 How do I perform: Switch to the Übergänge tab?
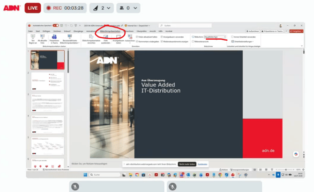[x=78, y=31]
